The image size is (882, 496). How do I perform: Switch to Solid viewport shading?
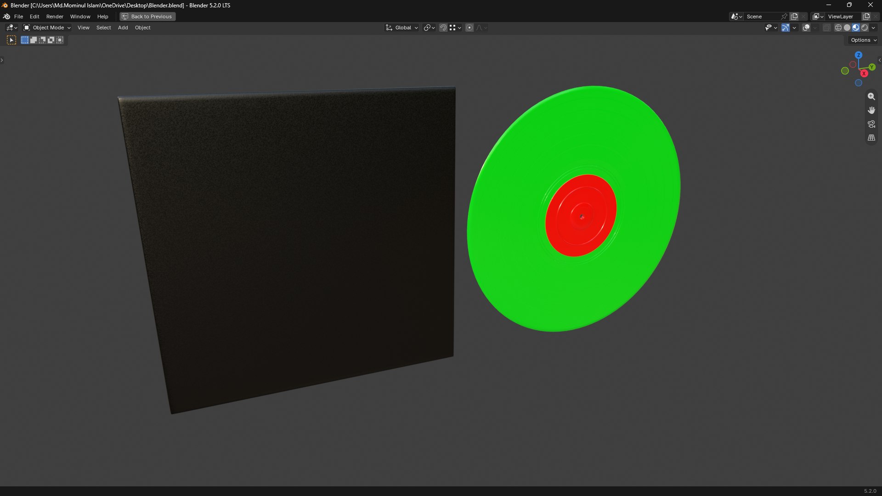tap(847, 28)
